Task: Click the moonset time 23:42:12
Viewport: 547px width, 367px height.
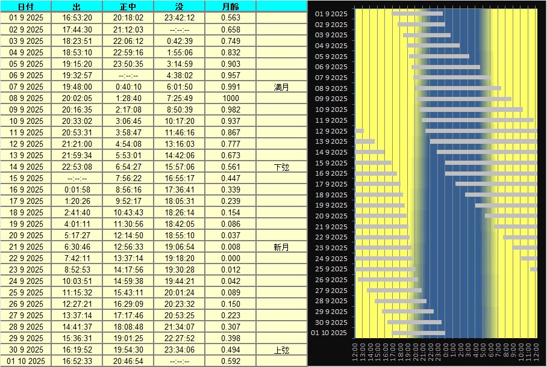Action: [180, 18]
